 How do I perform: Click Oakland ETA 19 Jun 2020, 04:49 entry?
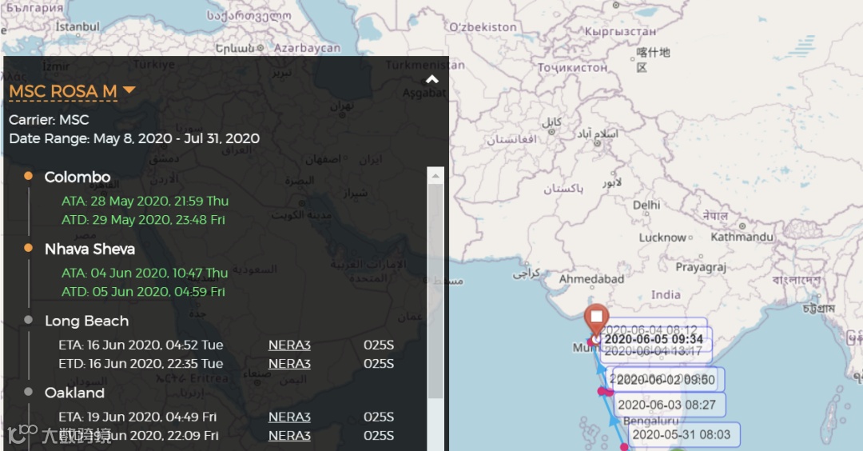click(x=137, y=417)
